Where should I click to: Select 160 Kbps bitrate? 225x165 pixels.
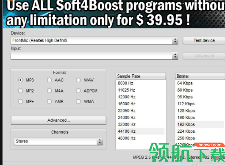[x=200, y=117]
